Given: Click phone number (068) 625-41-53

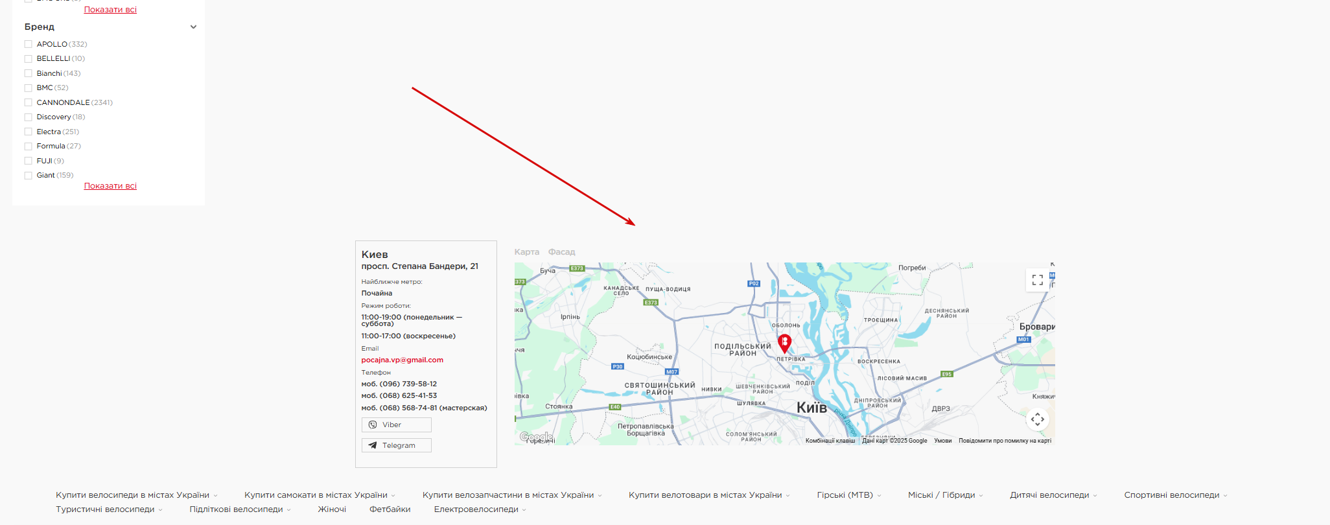Looking at the screenshot, I should coord(399,396).
